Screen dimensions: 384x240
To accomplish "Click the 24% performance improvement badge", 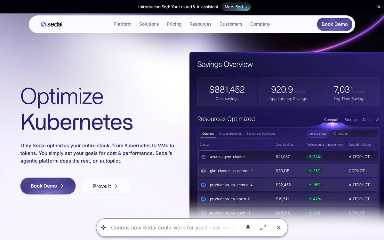I will (315, 157).
